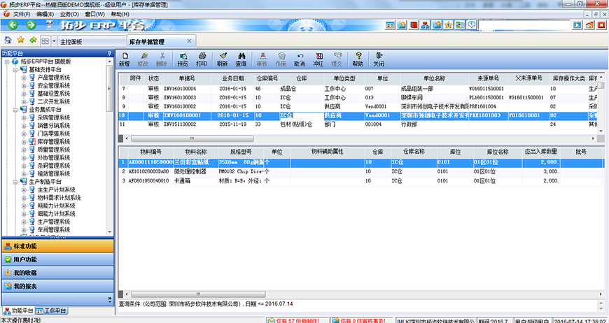Click the 打印 (Print) toolbar icon
This screenshot has height=323, width=609.
(202, 59)
